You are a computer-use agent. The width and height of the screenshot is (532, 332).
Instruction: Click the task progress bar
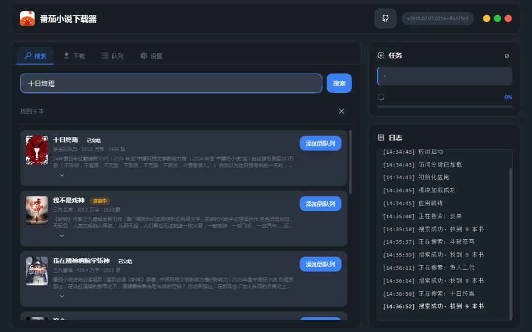point(445,107)
